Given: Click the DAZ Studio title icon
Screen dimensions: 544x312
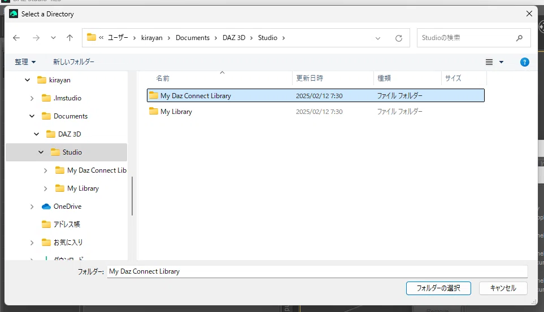Looking at the screenshot, I should pos(14,14).
